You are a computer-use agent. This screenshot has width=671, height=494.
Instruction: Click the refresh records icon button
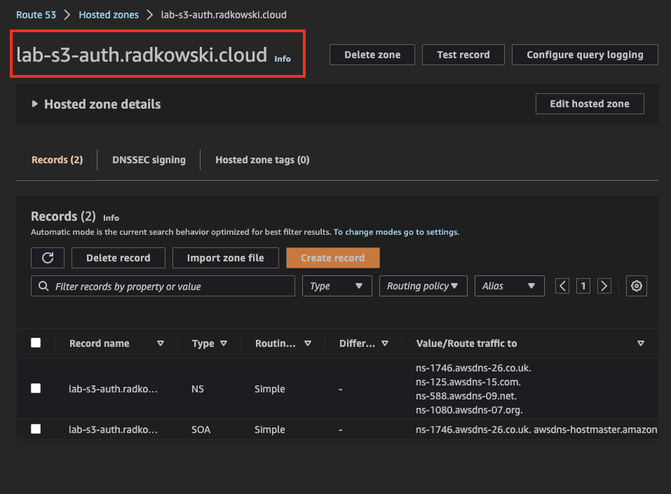point(48,258)
